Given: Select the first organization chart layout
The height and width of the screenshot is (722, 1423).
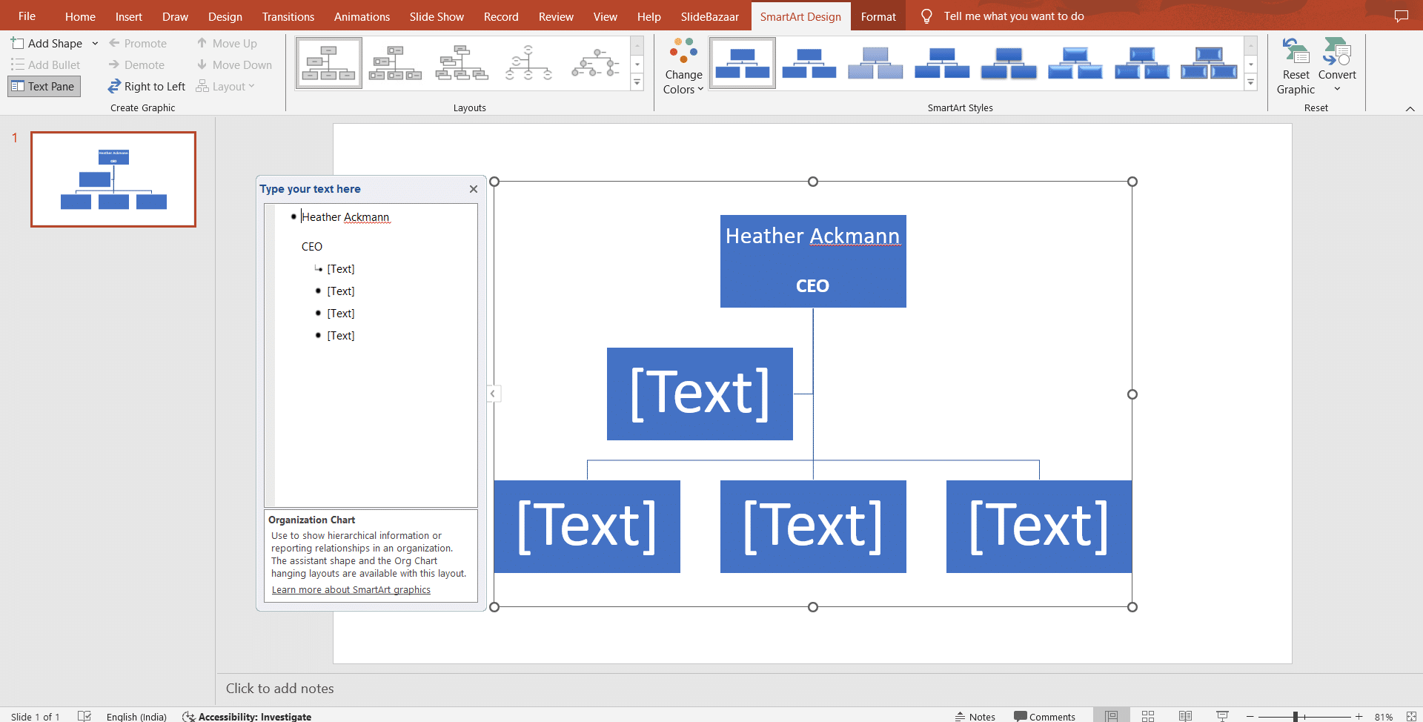Looking at the screenshot, I should click(328, 62).
